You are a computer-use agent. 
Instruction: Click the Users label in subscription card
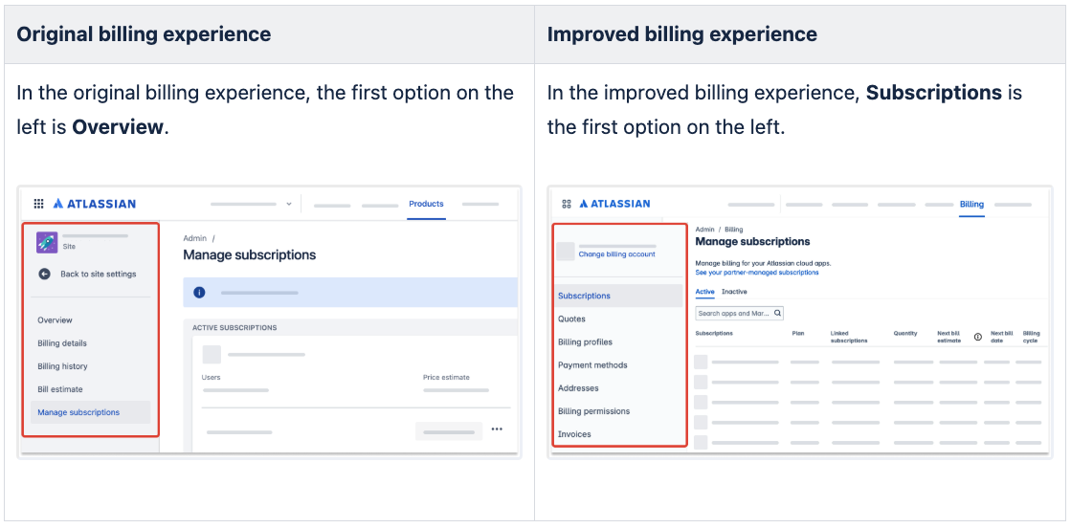coord(212,377)
